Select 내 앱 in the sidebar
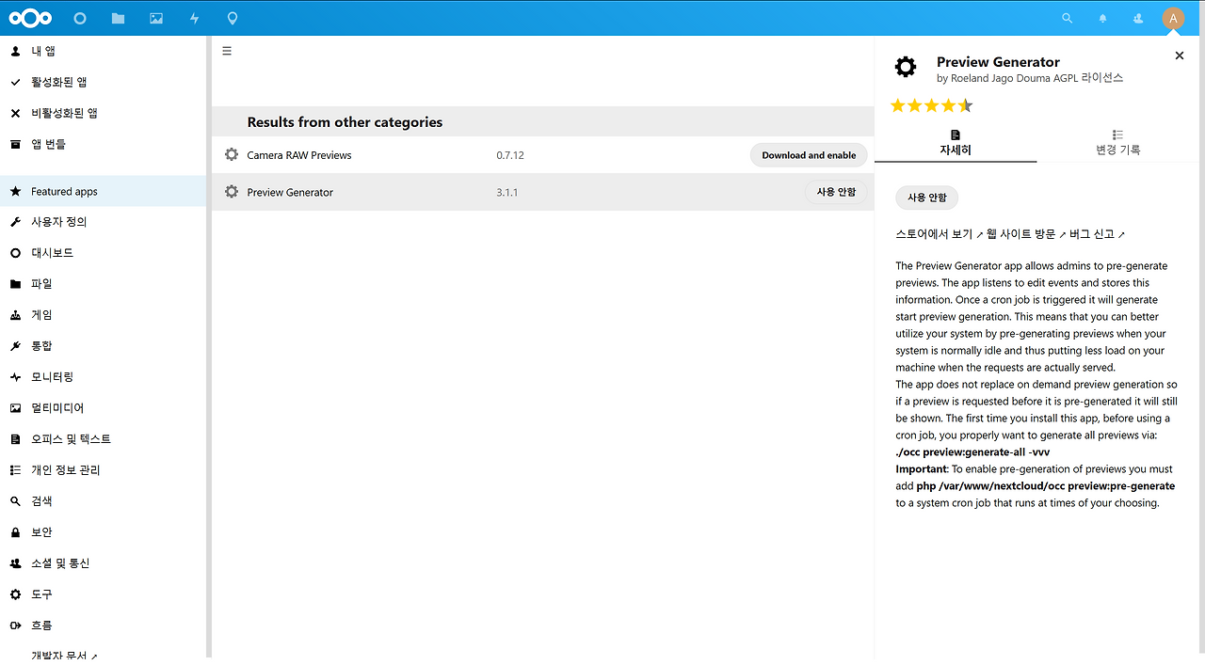The image size is (1205, 665). (x=103, y=51)
